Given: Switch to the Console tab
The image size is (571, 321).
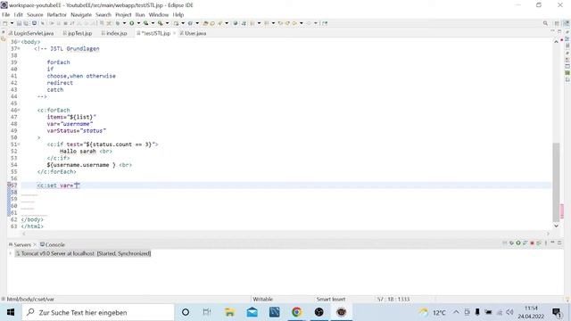Looking at the screenshot, I should [53, 244].
